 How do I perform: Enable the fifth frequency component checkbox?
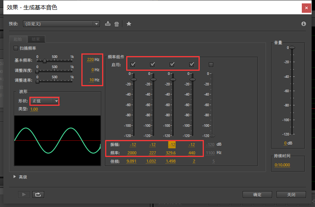pyautogui.click(x=211, y=65)
